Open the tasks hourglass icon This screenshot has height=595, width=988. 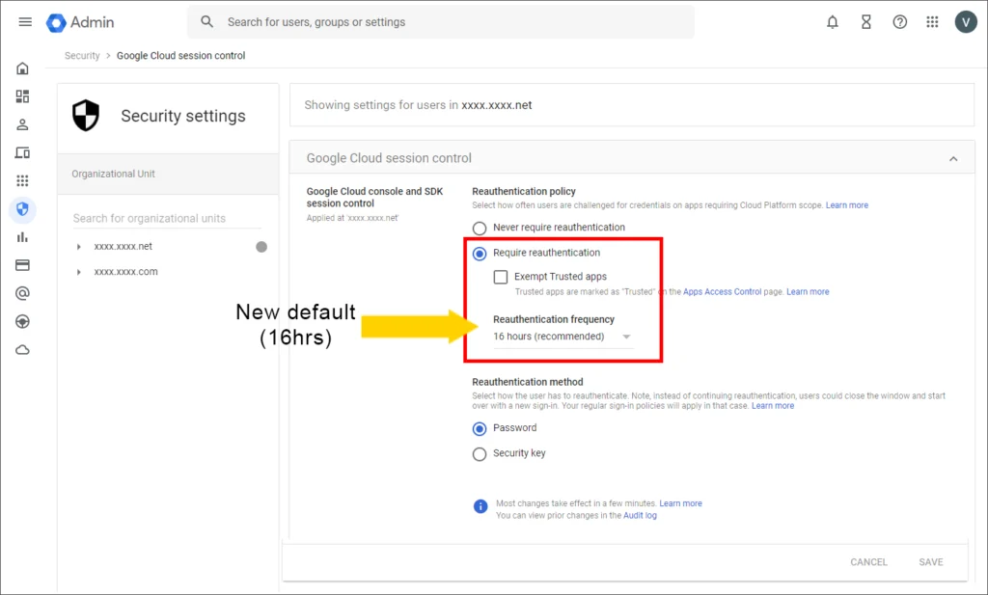coord(865,21)
